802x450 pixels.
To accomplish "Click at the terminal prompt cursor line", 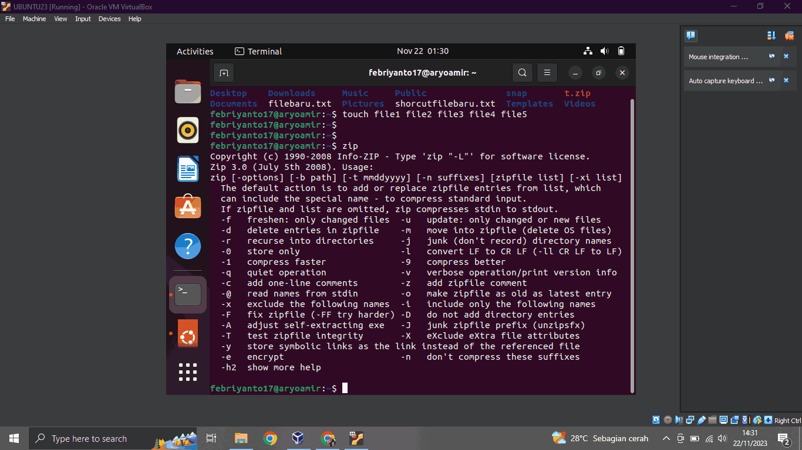I will (x=345, y=388).
